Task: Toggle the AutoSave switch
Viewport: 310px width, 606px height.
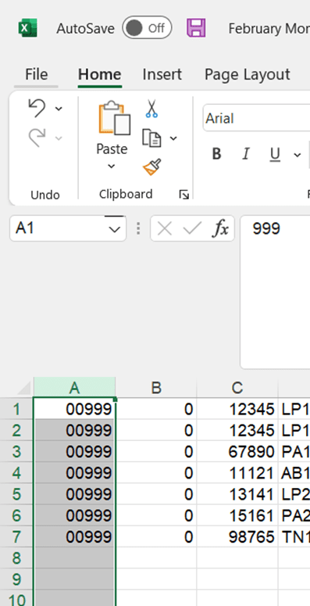Action: coord(147,28)
